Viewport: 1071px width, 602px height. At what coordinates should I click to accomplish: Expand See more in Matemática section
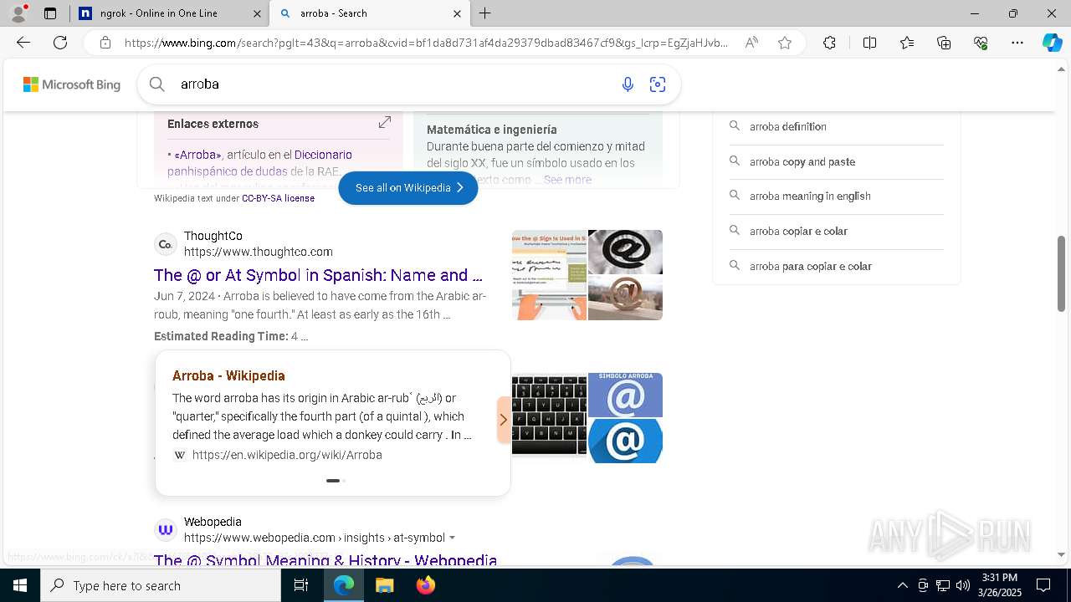(x=567, y=180)
